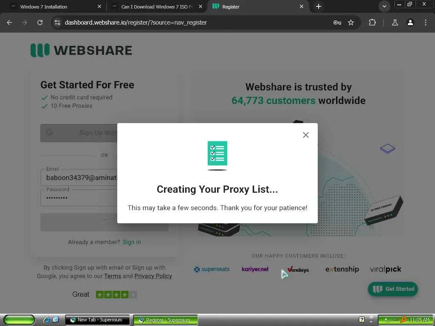The width and height of the screenshot is (435, 326).
Task: Open the browser three-dot menu
Action: pos(426,22)
